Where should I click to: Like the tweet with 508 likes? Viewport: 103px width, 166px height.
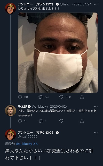click(x=61, y=97)
